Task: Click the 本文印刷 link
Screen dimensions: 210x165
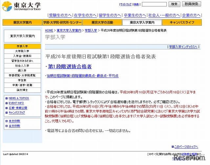Action: click(14, 121)
